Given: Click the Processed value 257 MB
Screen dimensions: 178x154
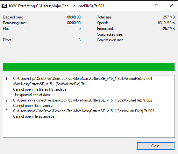Looking at the screenshot, I should tap(169, 29).
